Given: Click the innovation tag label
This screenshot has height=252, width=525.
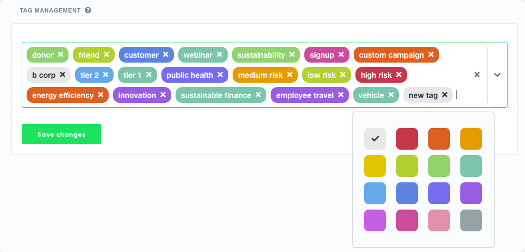Looking at the screenshot, I should [137, 95].
